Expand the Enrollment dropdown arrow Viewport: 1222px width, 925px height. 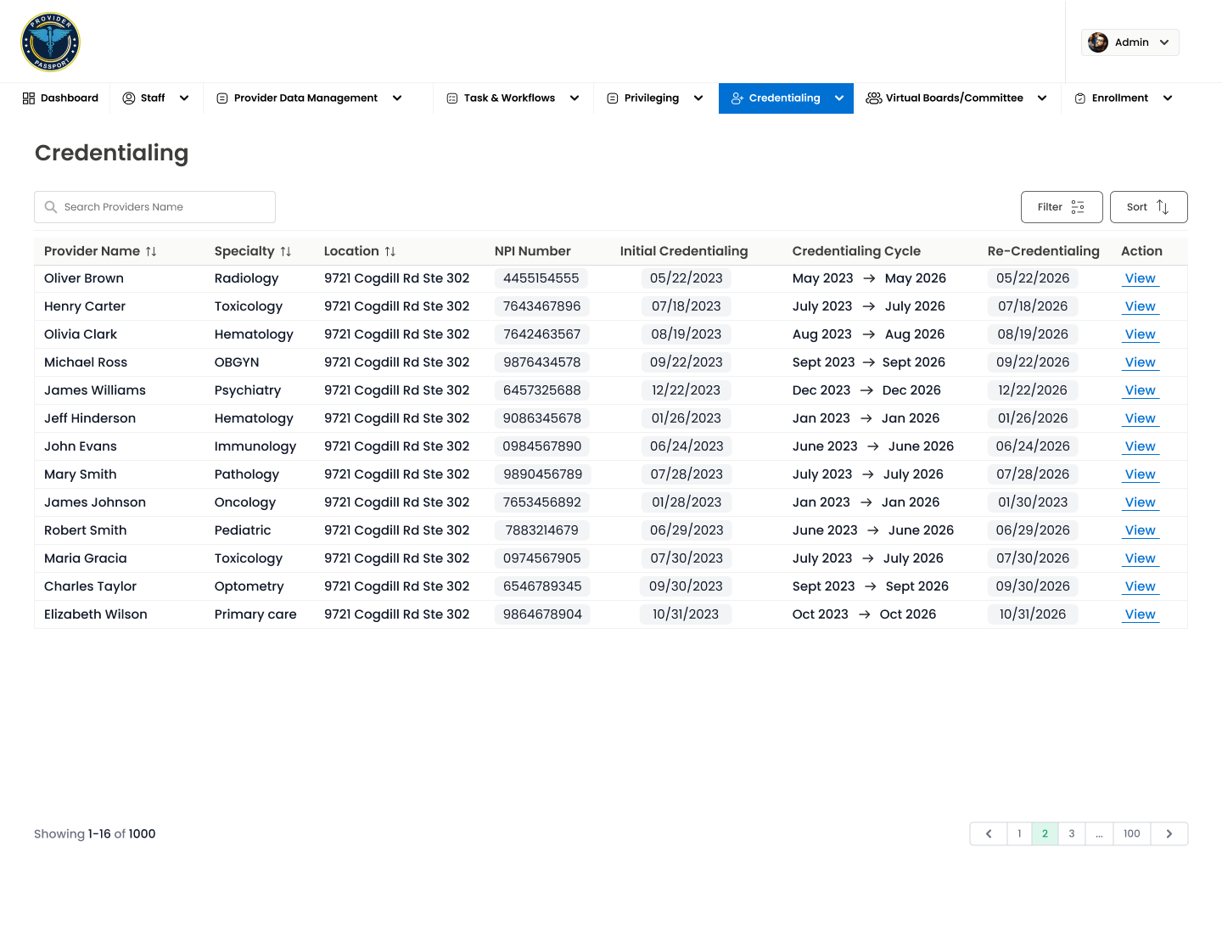click(x=1169, y=98)
